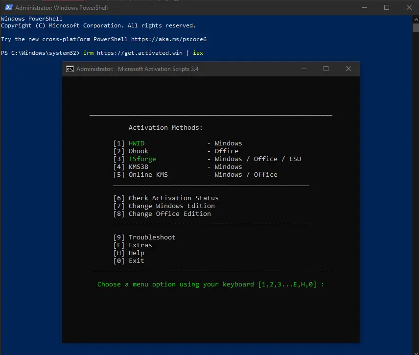Click 'Copyright (C) Microsoft Corporation' line
The height and width of the screenshot is (355, 419).
coord(98,25)
